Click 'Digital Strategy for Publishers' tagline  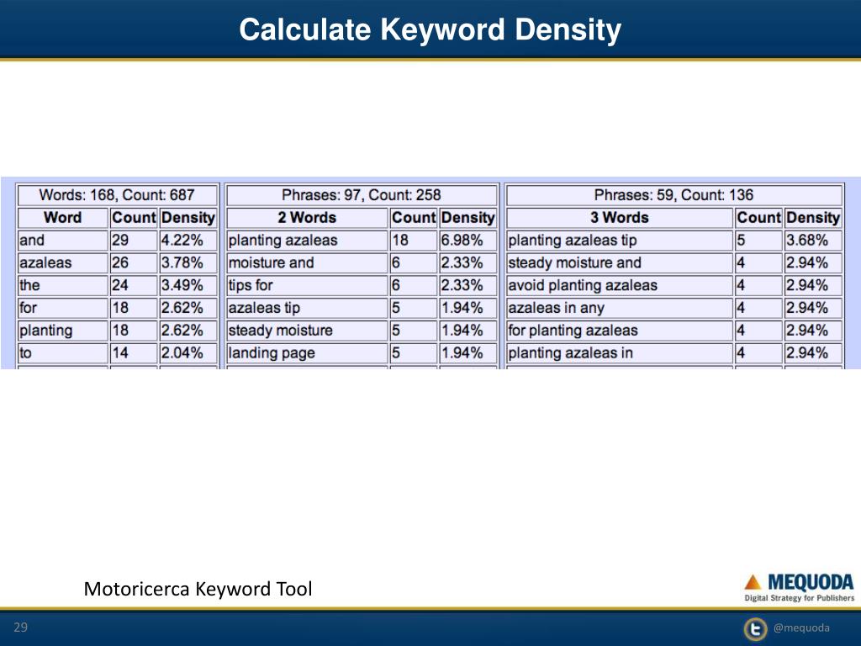(799, 598)
